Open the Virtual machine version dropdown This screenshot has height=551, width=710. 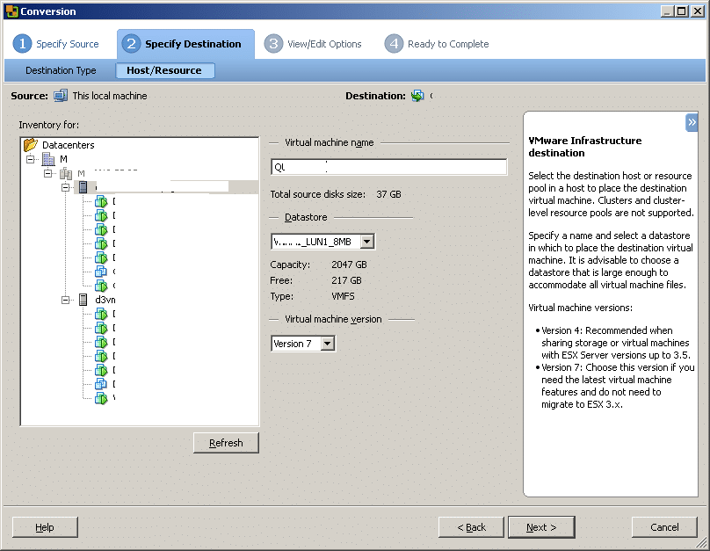(328, 344)
